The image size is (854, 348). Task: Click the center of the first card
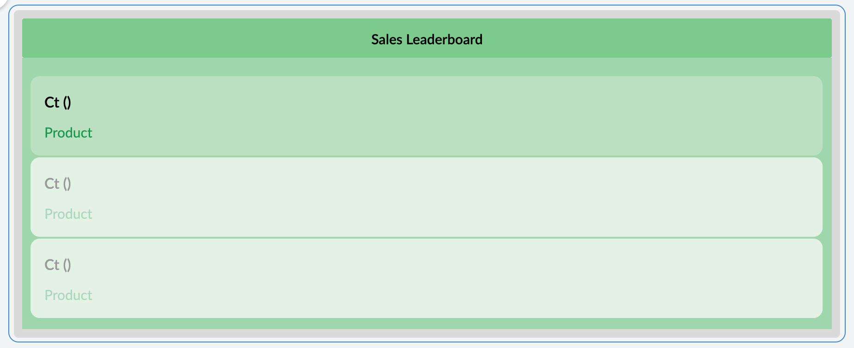pos(427,115)
